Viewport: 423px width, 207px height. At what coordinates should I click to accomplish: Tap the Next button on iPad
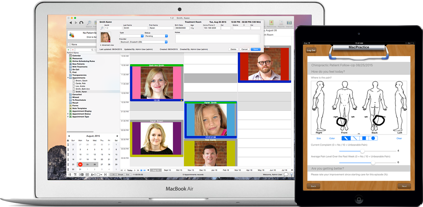pos(404,186)
